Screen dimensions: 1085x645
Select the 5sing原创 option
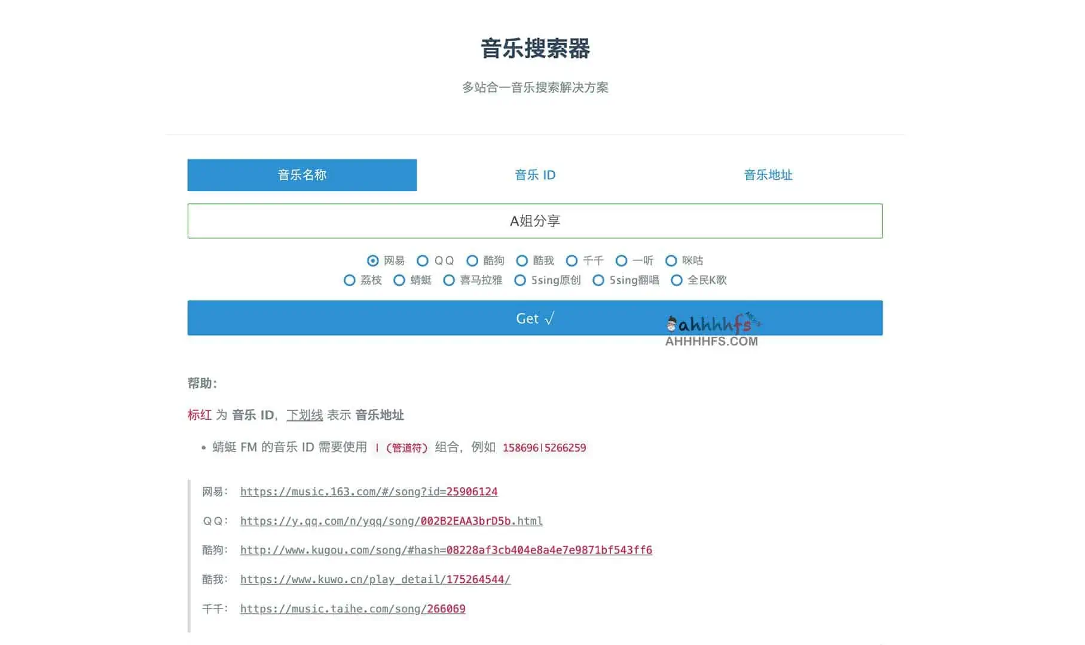(520, 280)
